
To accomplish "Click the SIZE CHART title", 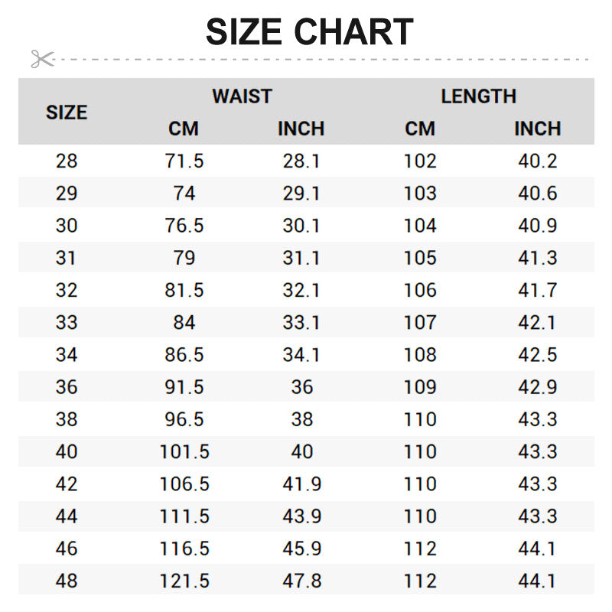I will [x=309, y=32].
